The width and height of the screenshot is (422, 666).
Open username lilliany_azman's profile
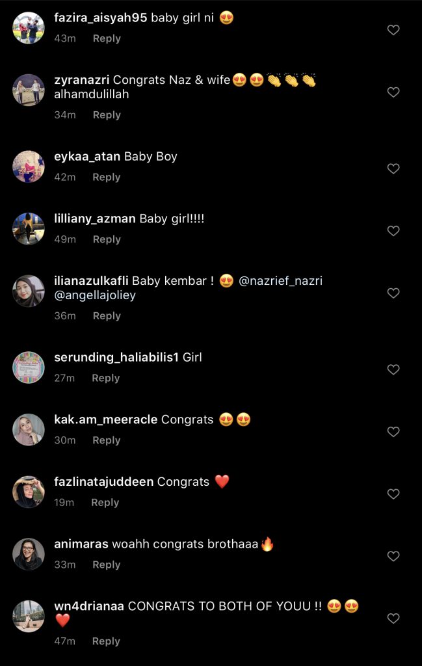click(x=96, y=219)
